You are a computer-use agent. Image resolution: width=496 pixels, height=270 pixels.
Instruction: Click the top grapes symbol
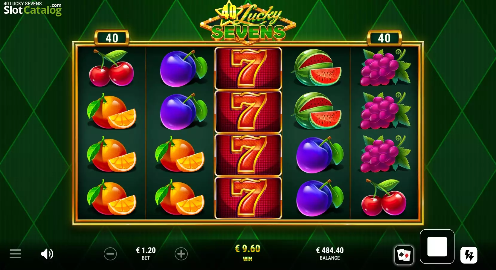[384, 68]
